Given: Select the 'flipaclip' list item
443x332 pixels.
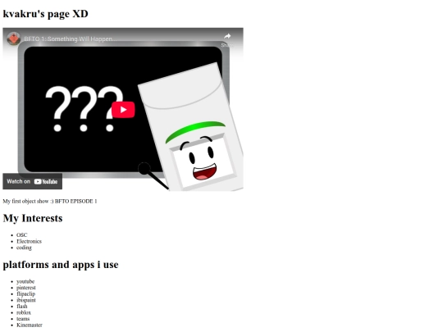Looking at the screenshot, I should point(25,294).
